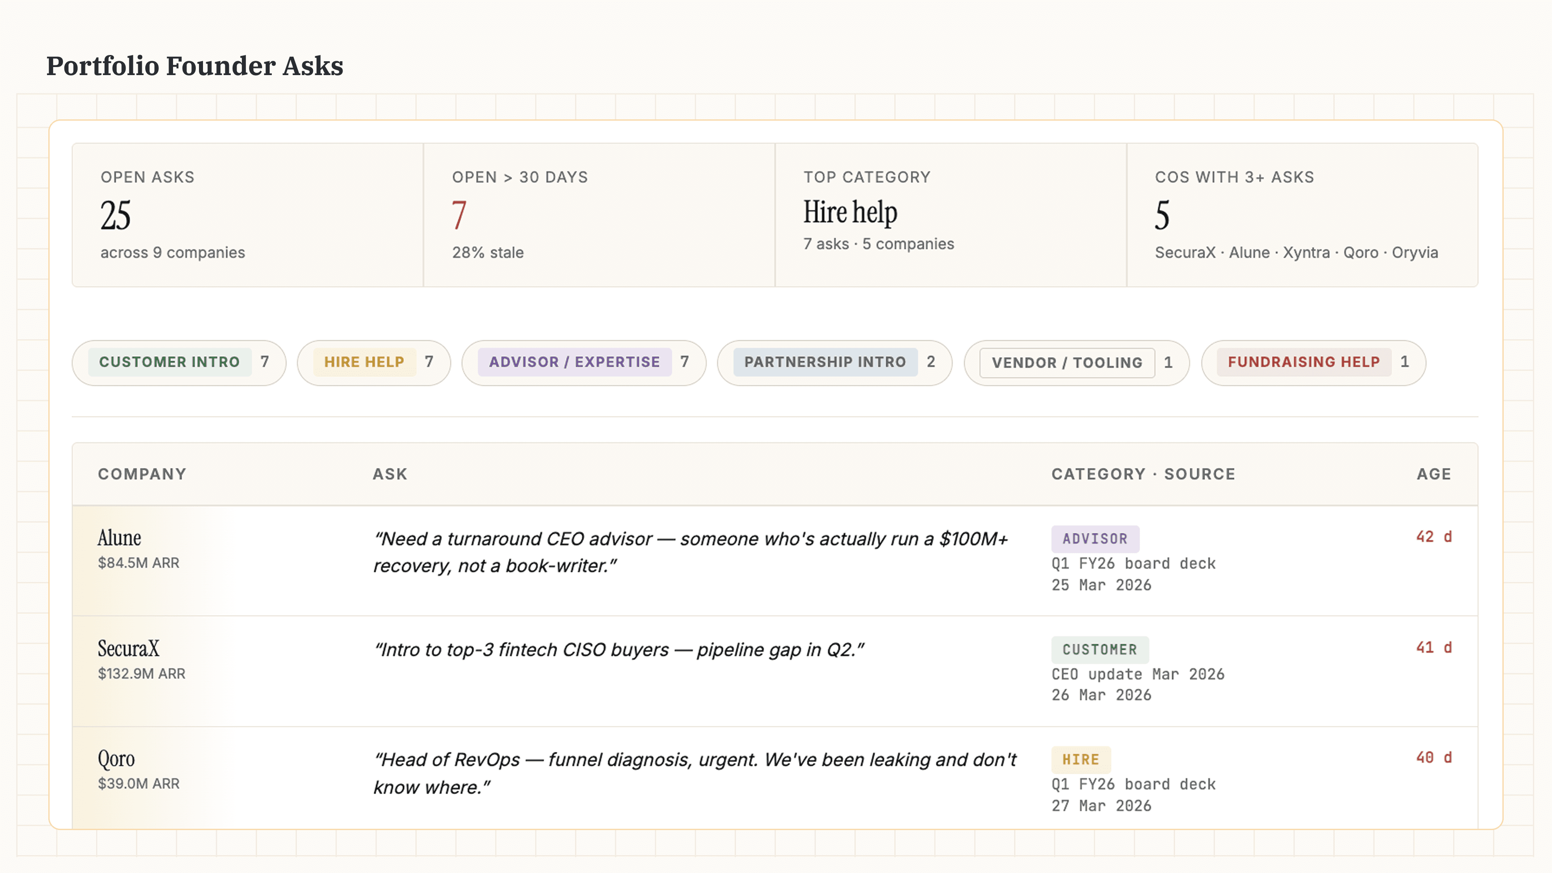This screenshot has width=1552, height=873.
Task: Sort table by Company column header
Action: (142, 474)
